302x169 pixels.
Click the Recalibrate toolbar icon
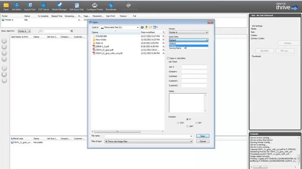(x=111, y=7)
